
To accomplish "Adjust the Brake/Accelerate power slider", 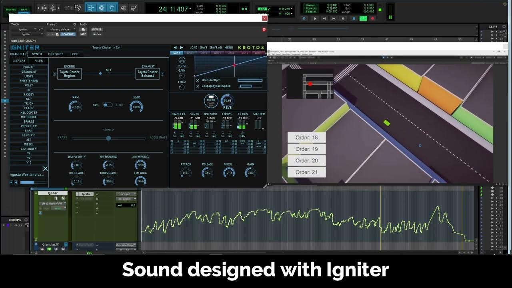I will click(108, 138).
